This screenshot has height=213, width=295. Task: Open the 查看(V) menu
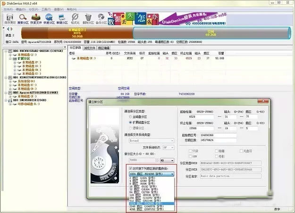pyautogui.click(x=59, y=9)
